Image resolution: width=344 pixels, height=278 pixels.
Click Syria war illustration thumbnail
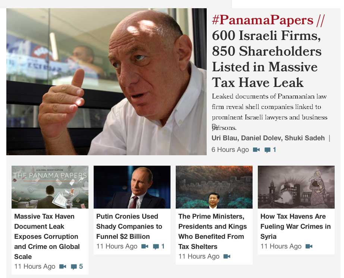(x=296, y=187)
